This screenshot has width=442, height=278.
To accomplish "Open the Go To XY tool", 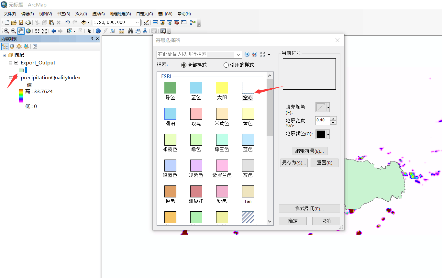I will click(x=145, y=31).
